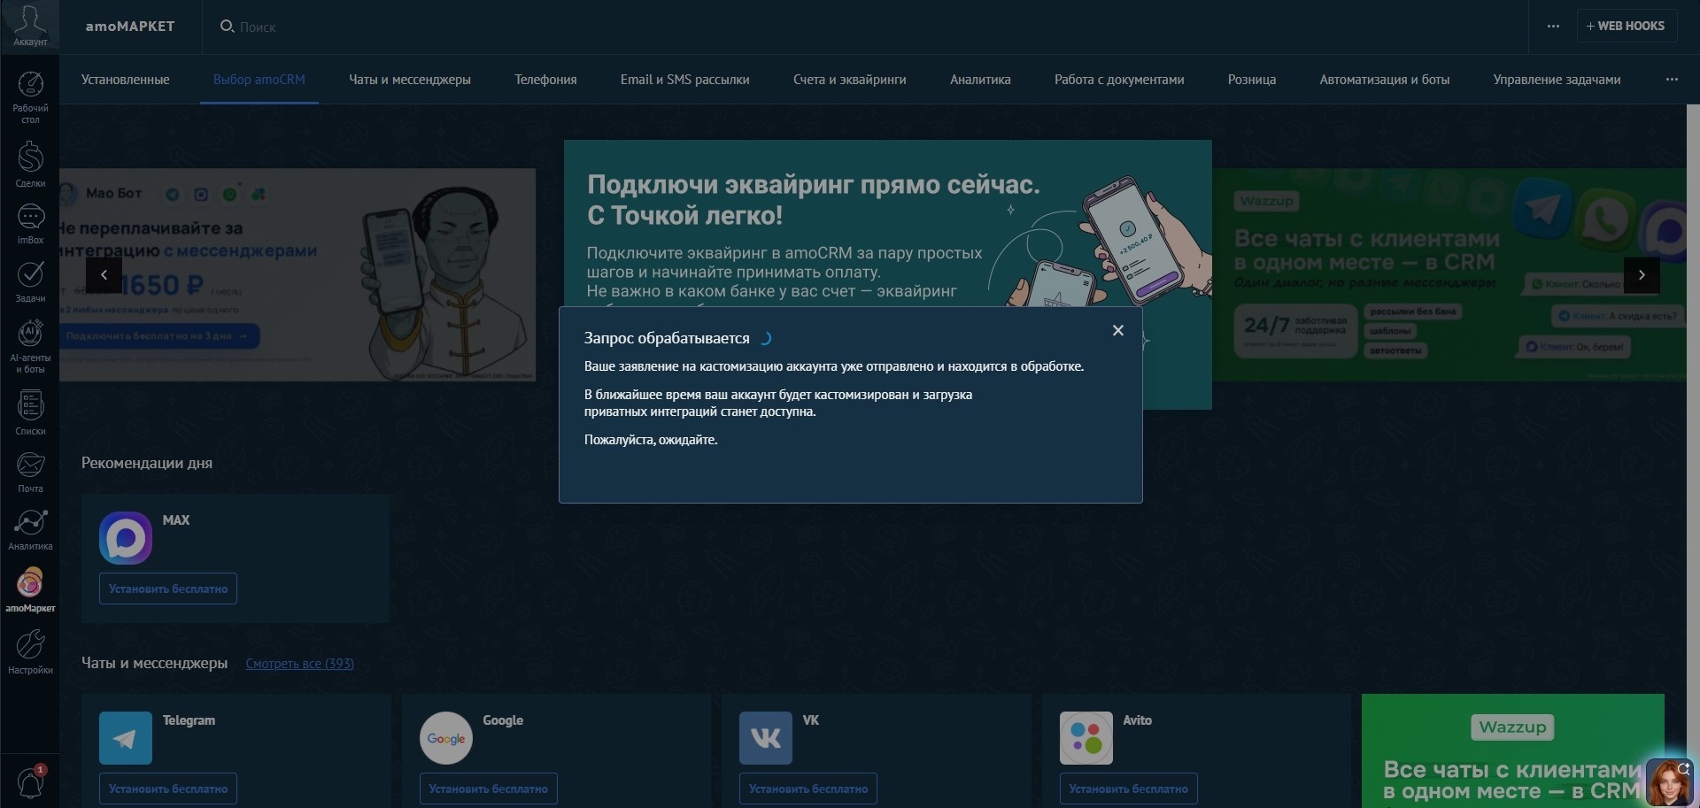The height and width of the screenshot is (808, 1700).
Task: Open the Account avatar icon
Action: pyautogui.click(x=30, y=27)
